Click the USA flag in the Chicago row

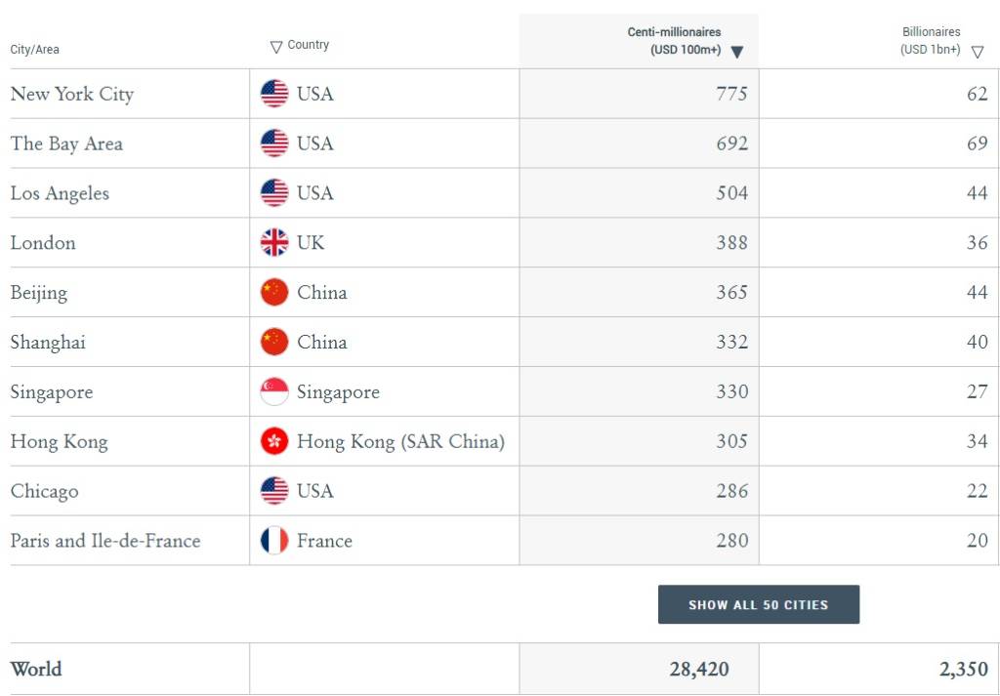click(x=274, y=491)
